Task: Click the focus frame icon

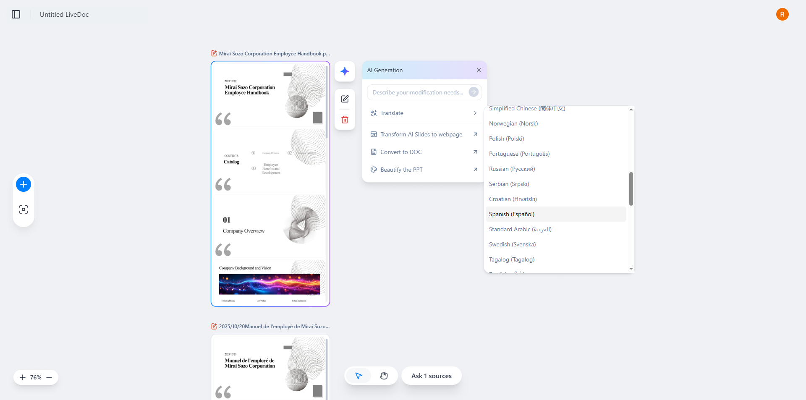Action: [x=24, y=209]
